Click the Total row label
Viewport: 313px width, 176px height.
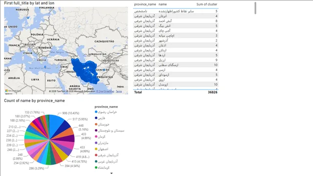click(138, 92)
